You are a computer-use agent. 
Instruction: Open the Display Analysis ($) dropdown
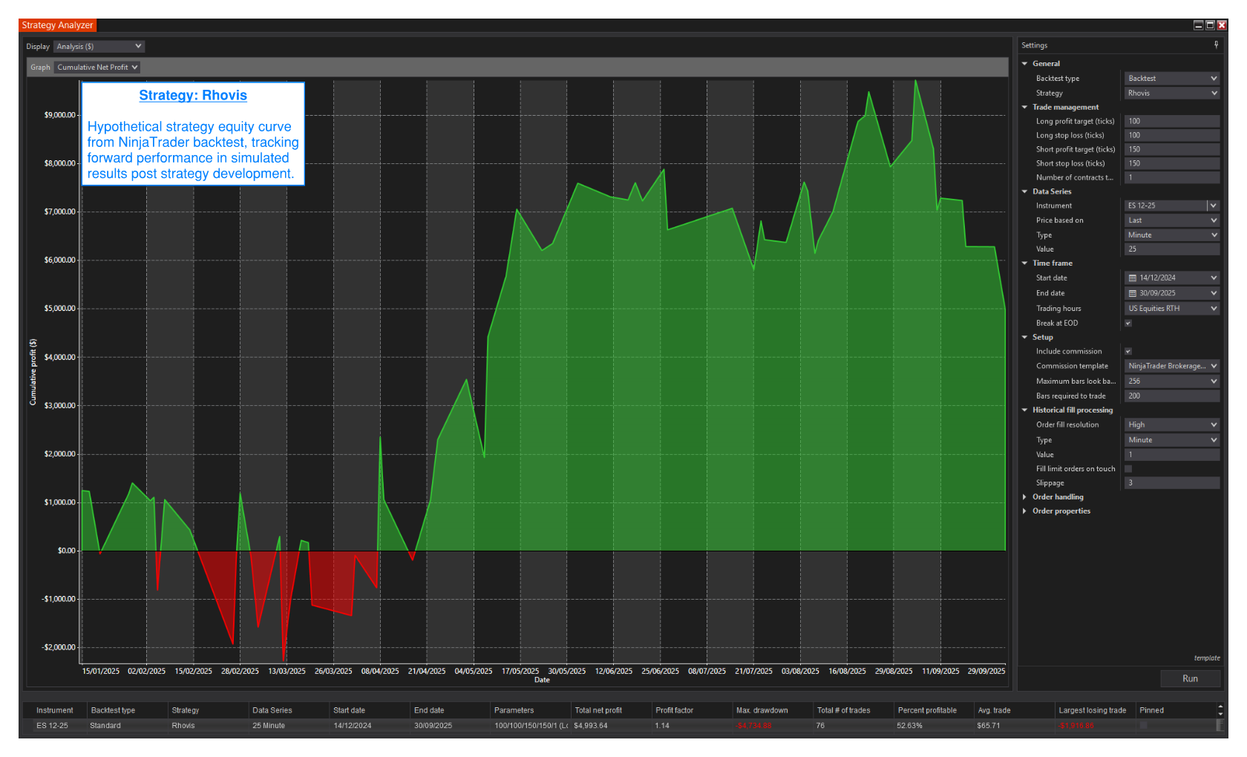(99, 47)
